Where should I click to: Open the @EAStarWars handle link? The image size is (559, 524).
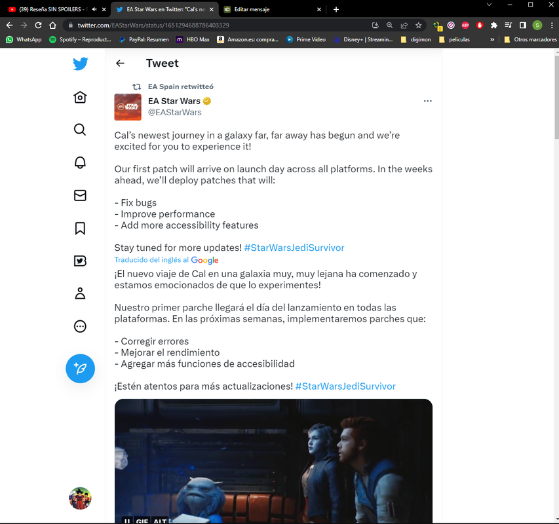175,112
